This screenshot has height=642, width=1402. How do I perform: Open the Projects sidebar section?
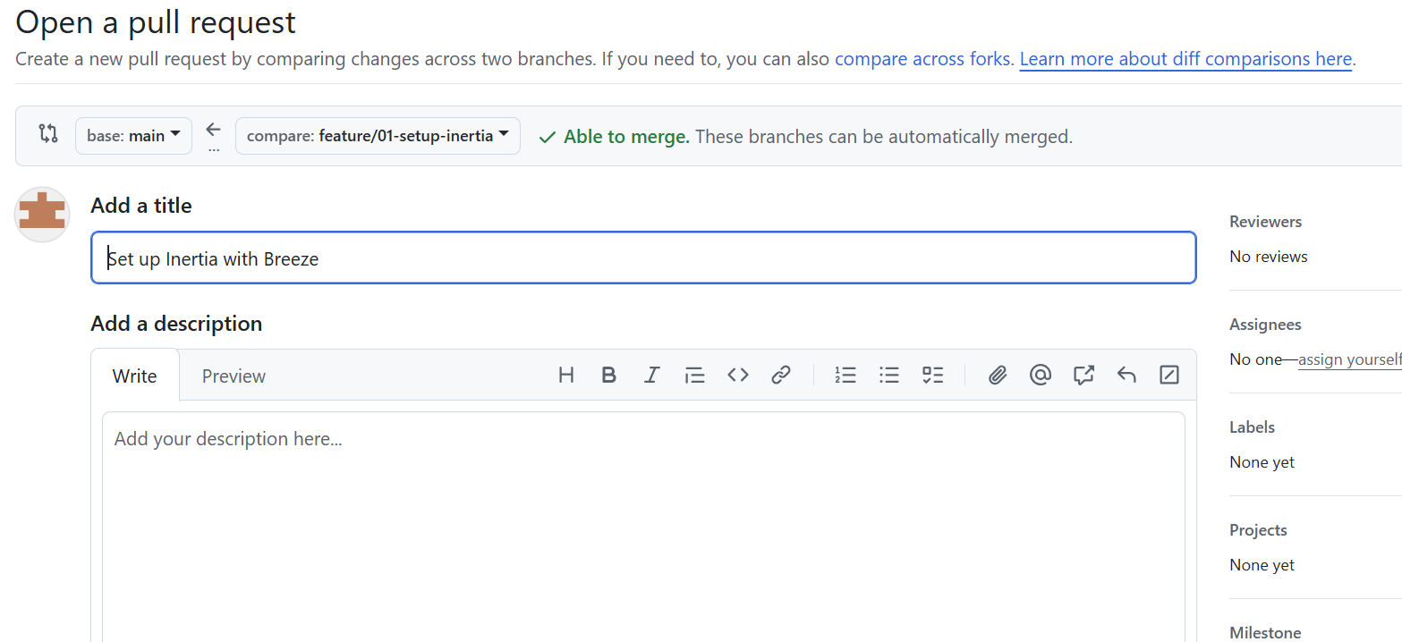1258,530
